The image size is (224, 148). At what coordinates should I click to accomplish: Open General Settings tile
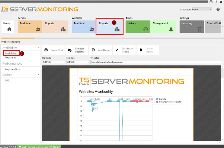coord(213,27)
